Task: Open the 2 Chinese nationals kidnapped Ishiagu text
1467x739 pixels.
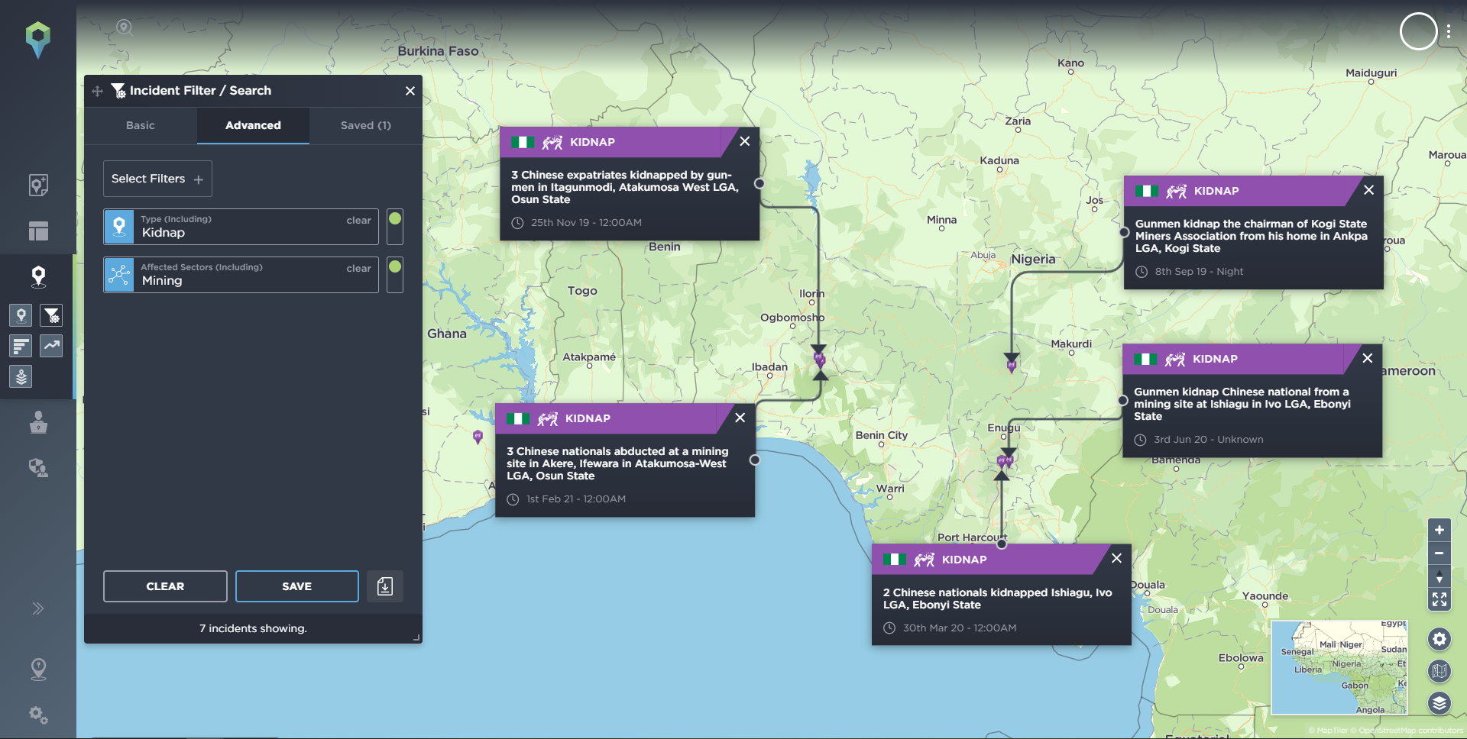Action: 997,599
